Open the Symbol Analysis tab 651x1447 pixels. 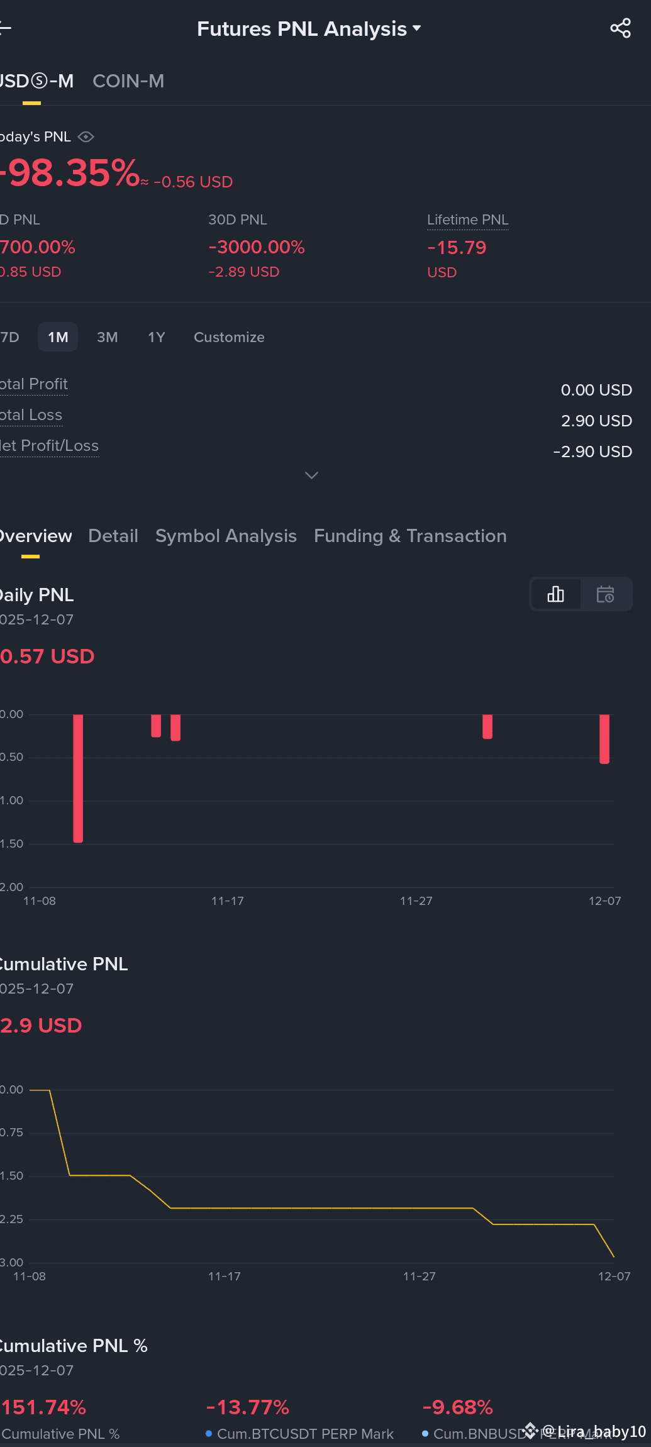[226, 536]
